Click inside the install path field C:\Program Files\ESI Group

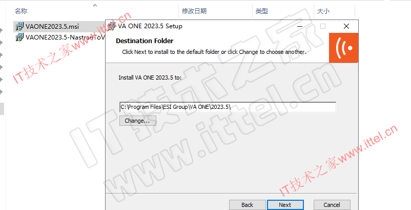click(x=228, y=107)
